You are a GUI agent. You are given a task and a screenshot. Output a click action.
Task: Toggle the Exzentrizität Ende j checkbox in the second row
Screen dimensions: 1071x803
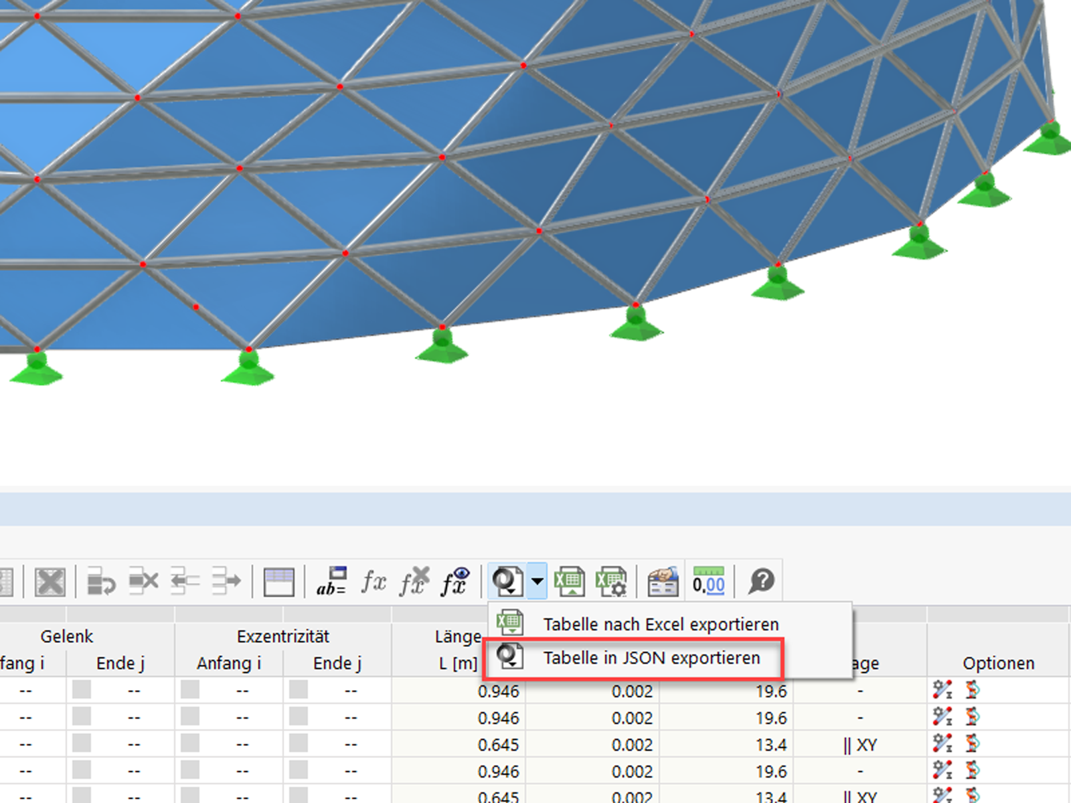(x=299, y=717)
